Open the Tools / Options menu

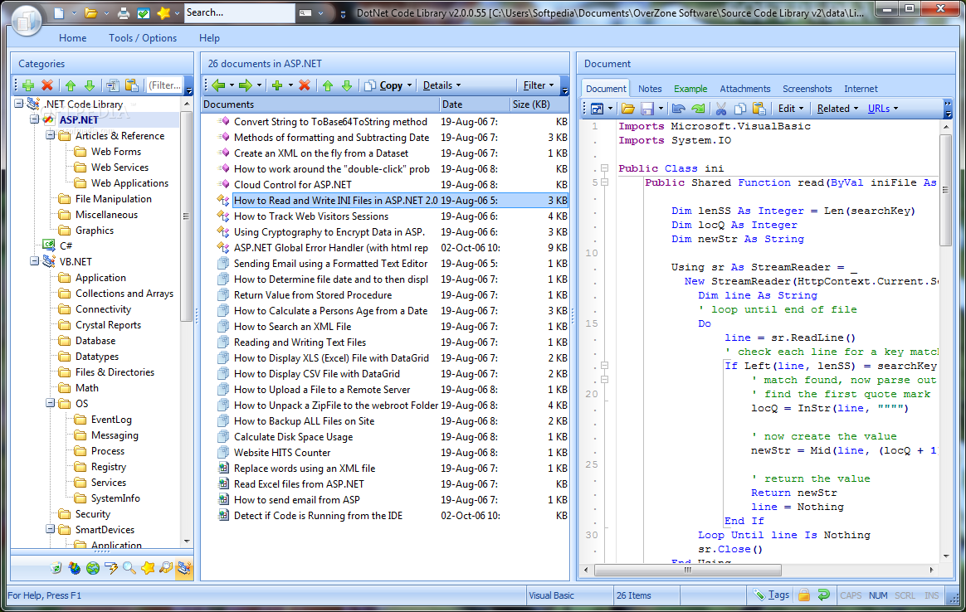point(143,38)
